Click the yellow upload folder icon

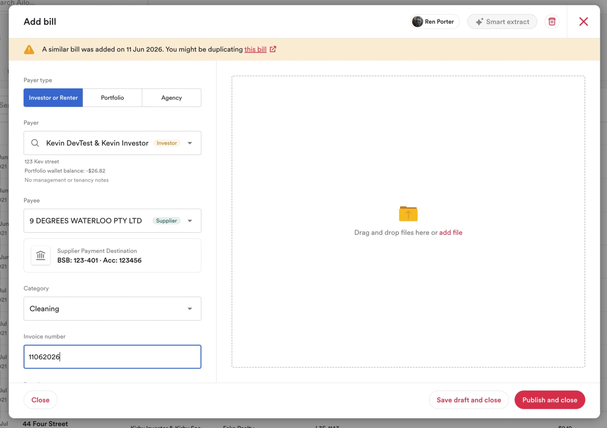pos(408,214)
